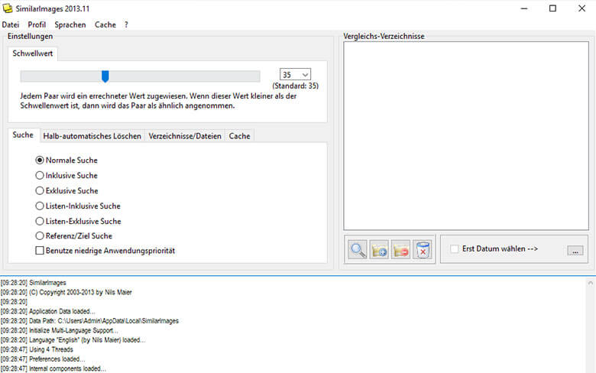Click the magnifying glass search icon

point(357,250)
